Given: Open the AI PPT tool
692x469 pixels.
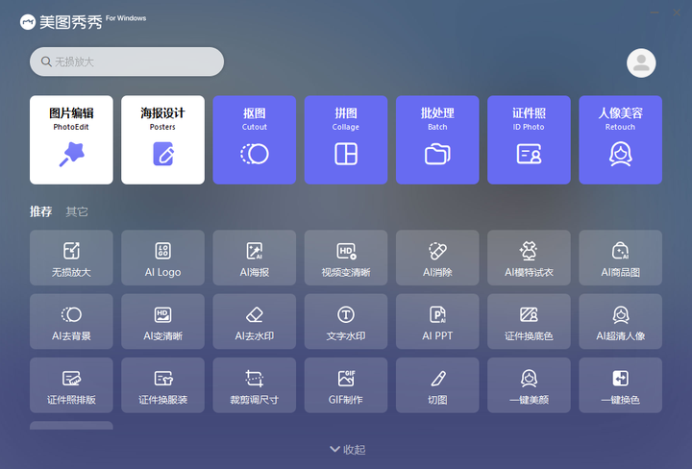Looking at the screenshot, I should click(437, 322).
